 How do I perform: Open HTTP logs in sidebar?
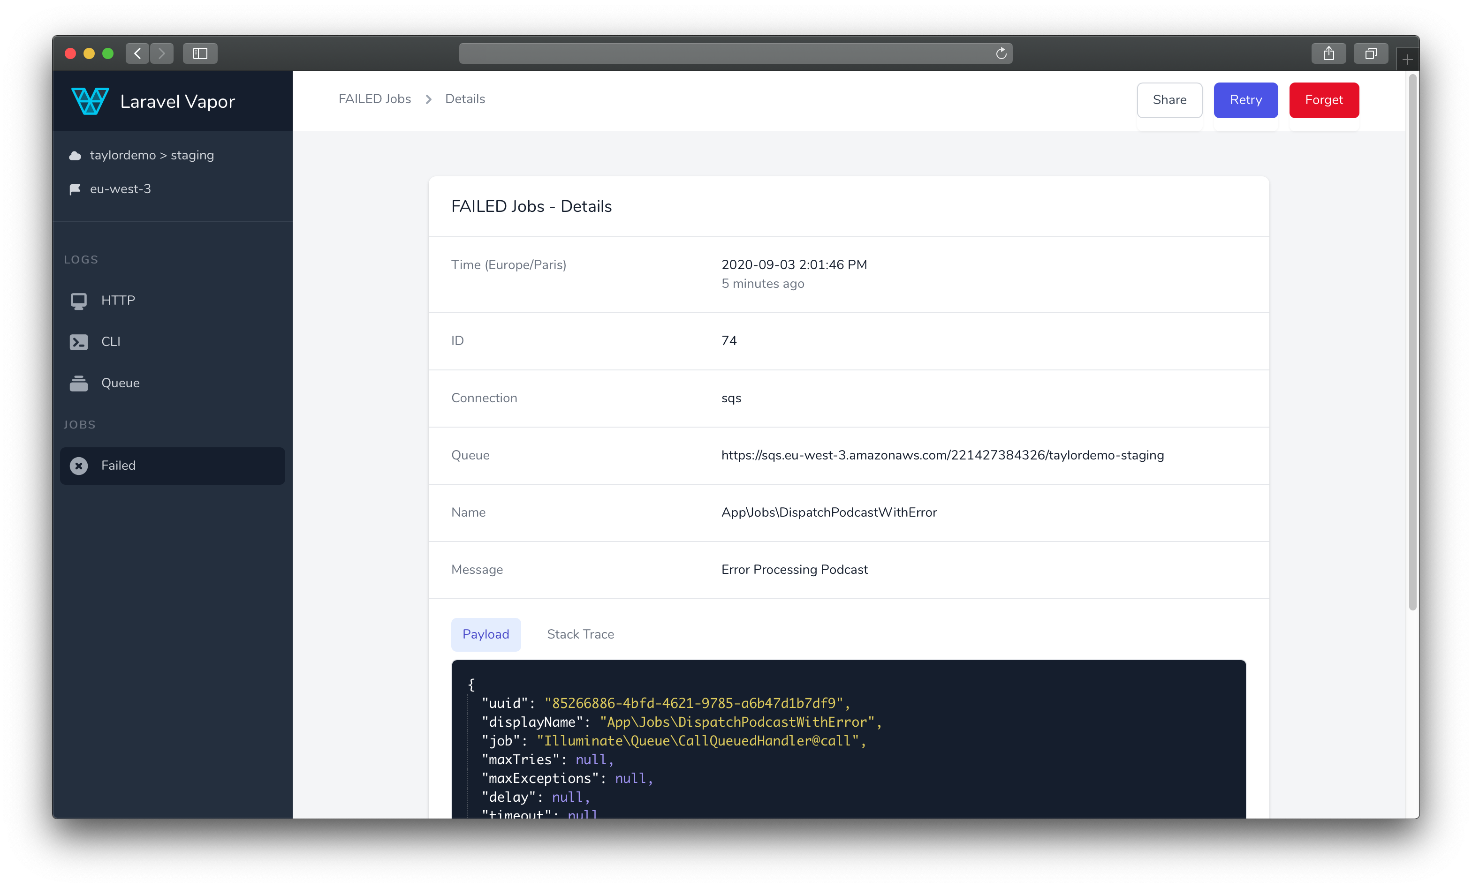[172, 301]
